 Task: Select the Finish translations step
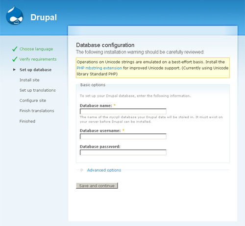[37, 111]
